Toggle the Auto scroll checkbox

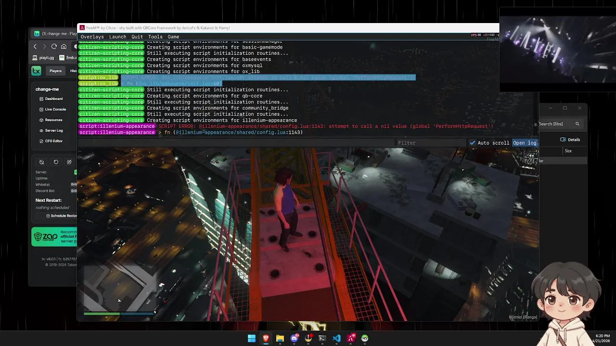[x=473, y=143]
